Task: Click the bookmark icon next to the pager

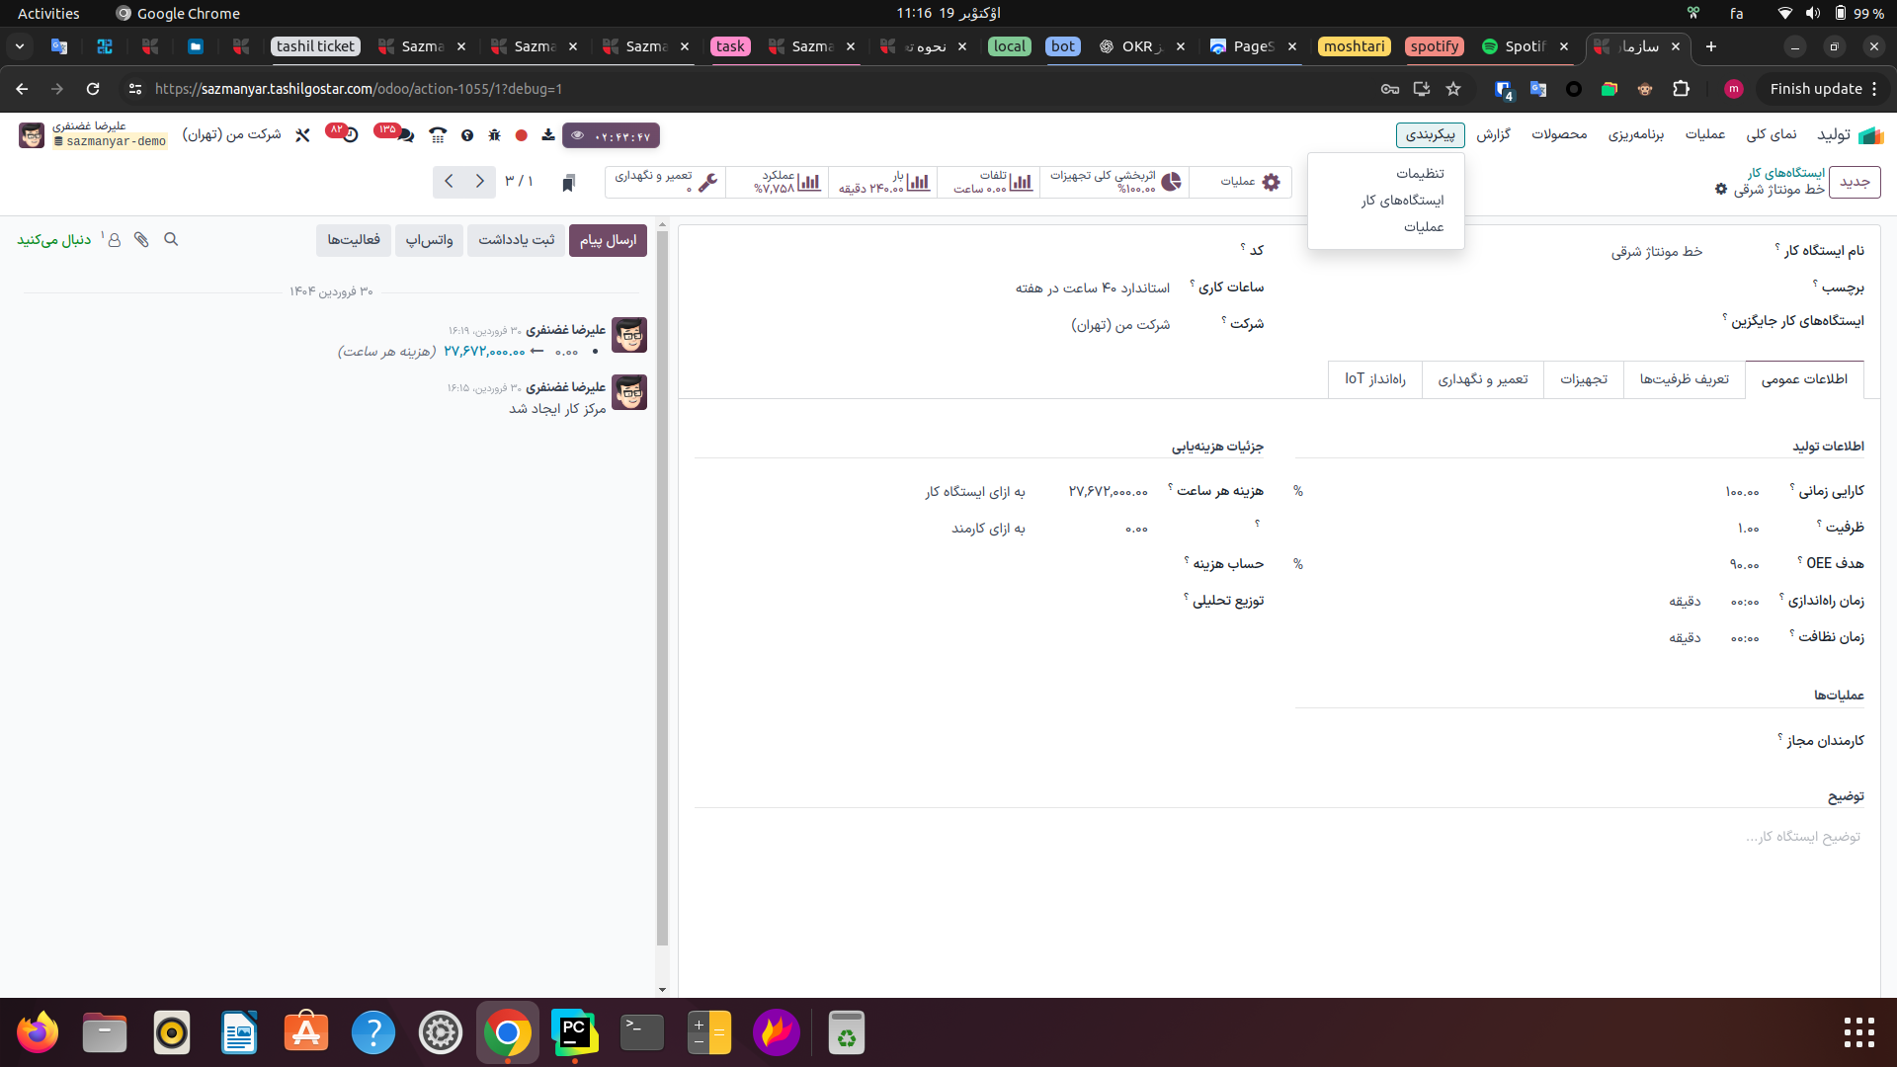Action: 568,183
